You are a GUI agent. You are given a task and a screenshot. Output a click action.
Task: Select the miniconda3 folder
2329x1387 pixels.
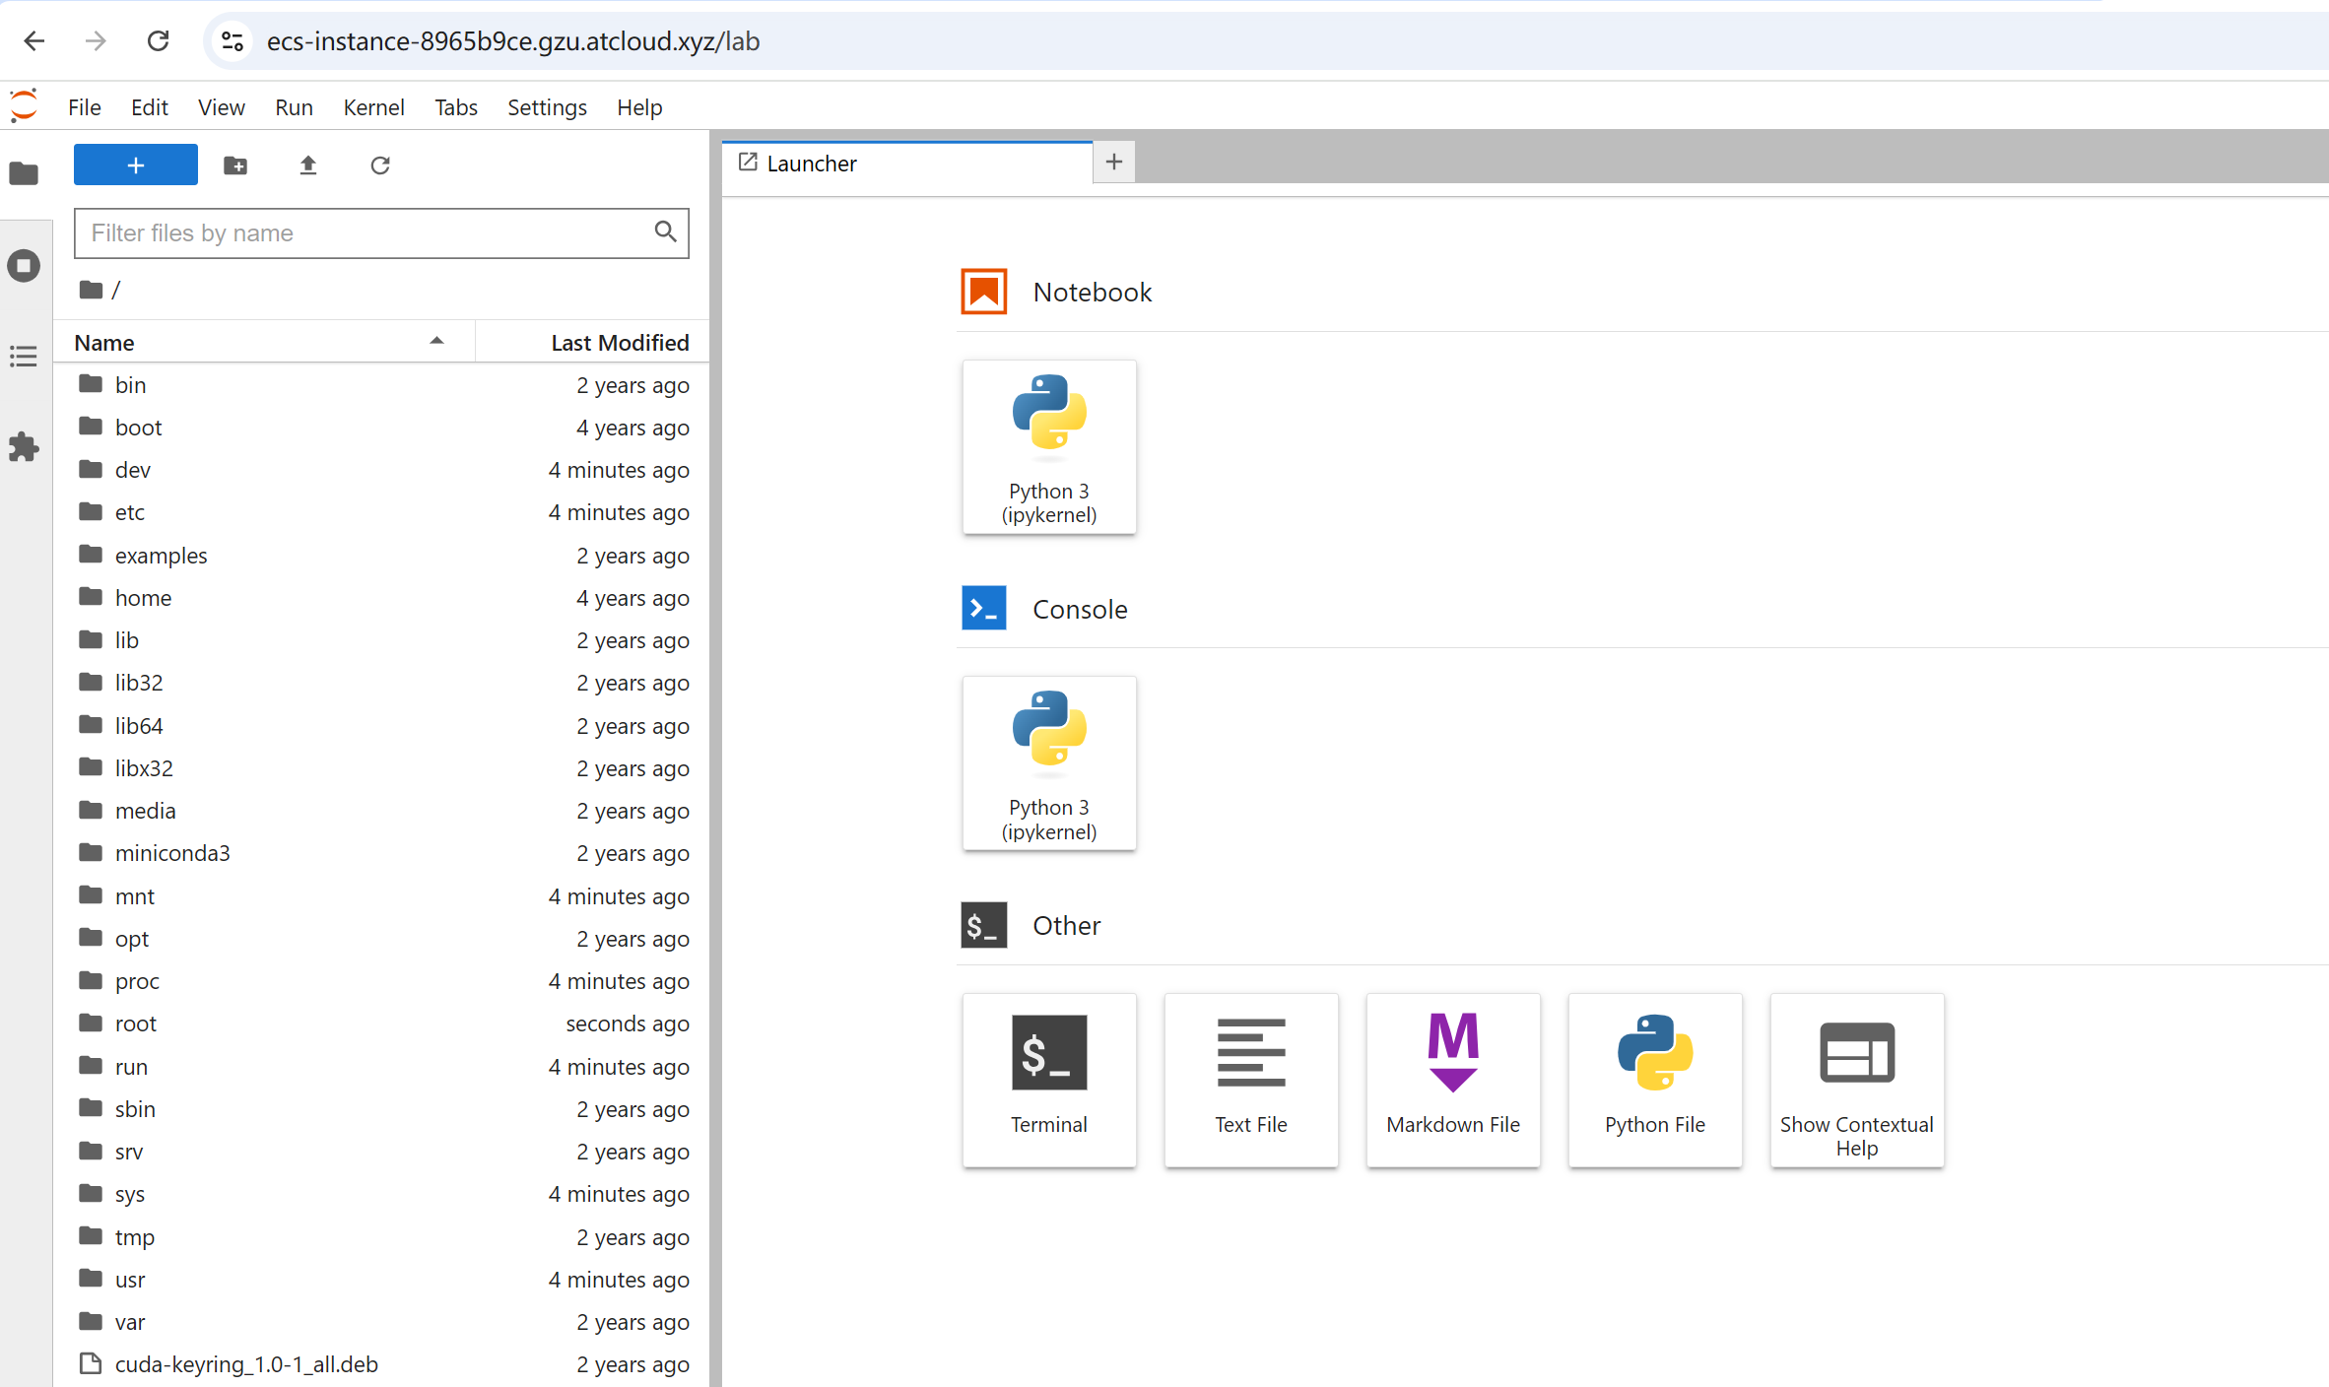tap(172, 853)
